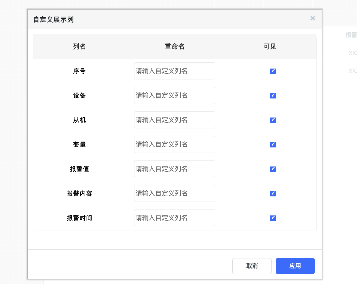Select the 报警值 column name text
357x284 pixels.
click(79, 169)
